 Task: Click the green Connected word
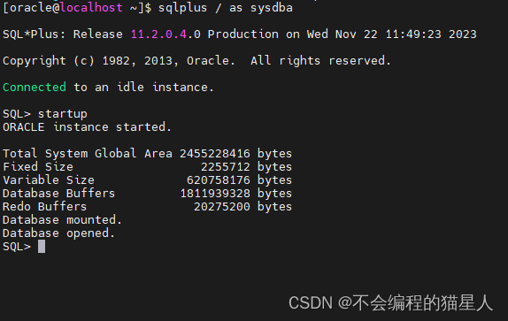point(35,87)
